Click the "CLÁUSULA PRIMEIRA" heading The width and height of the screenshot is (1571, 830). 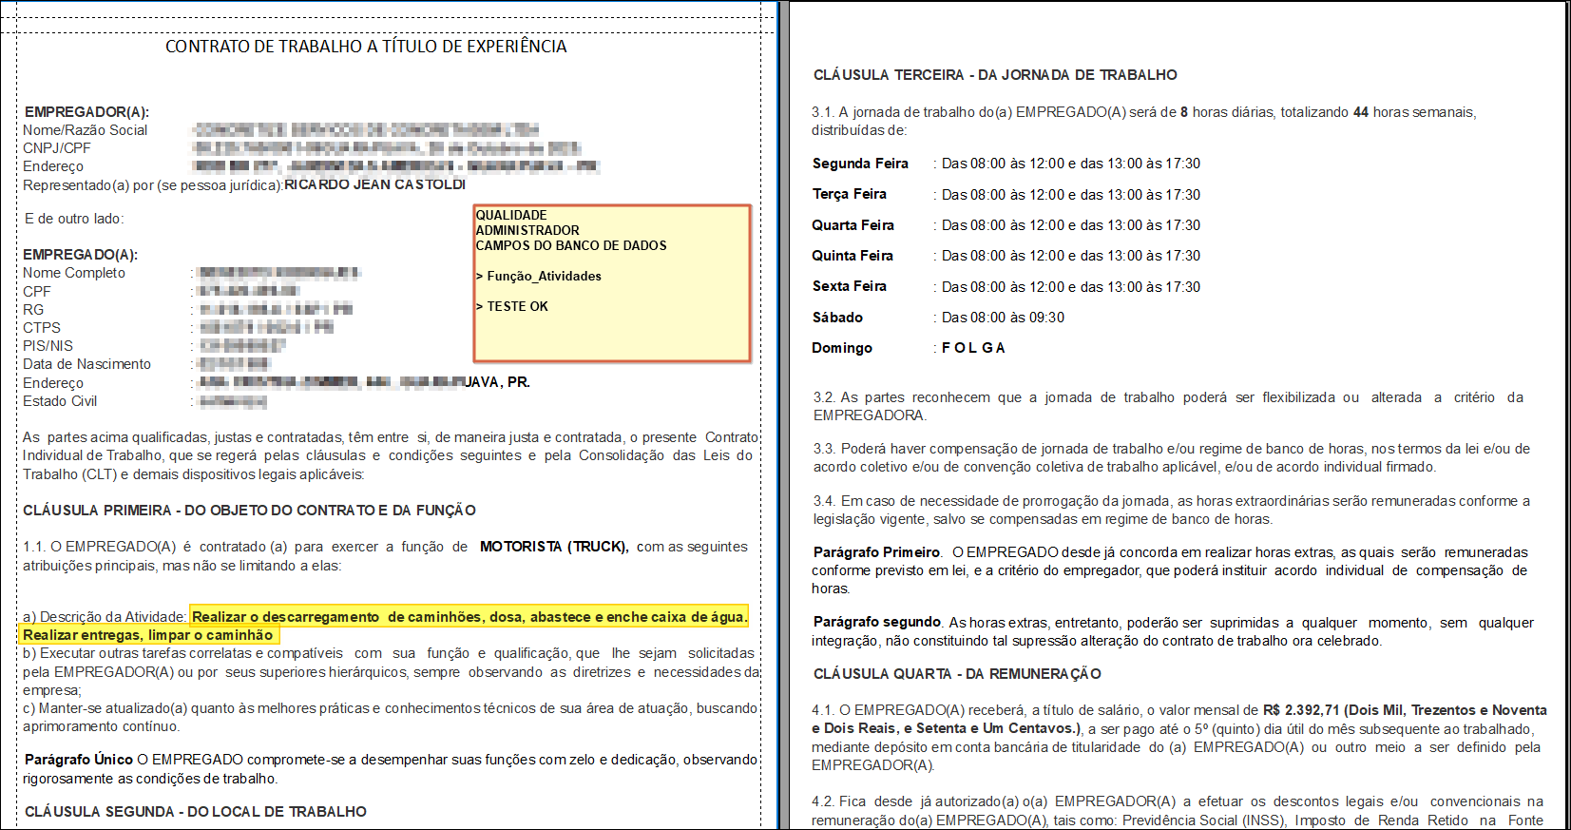tap(249, 511)
